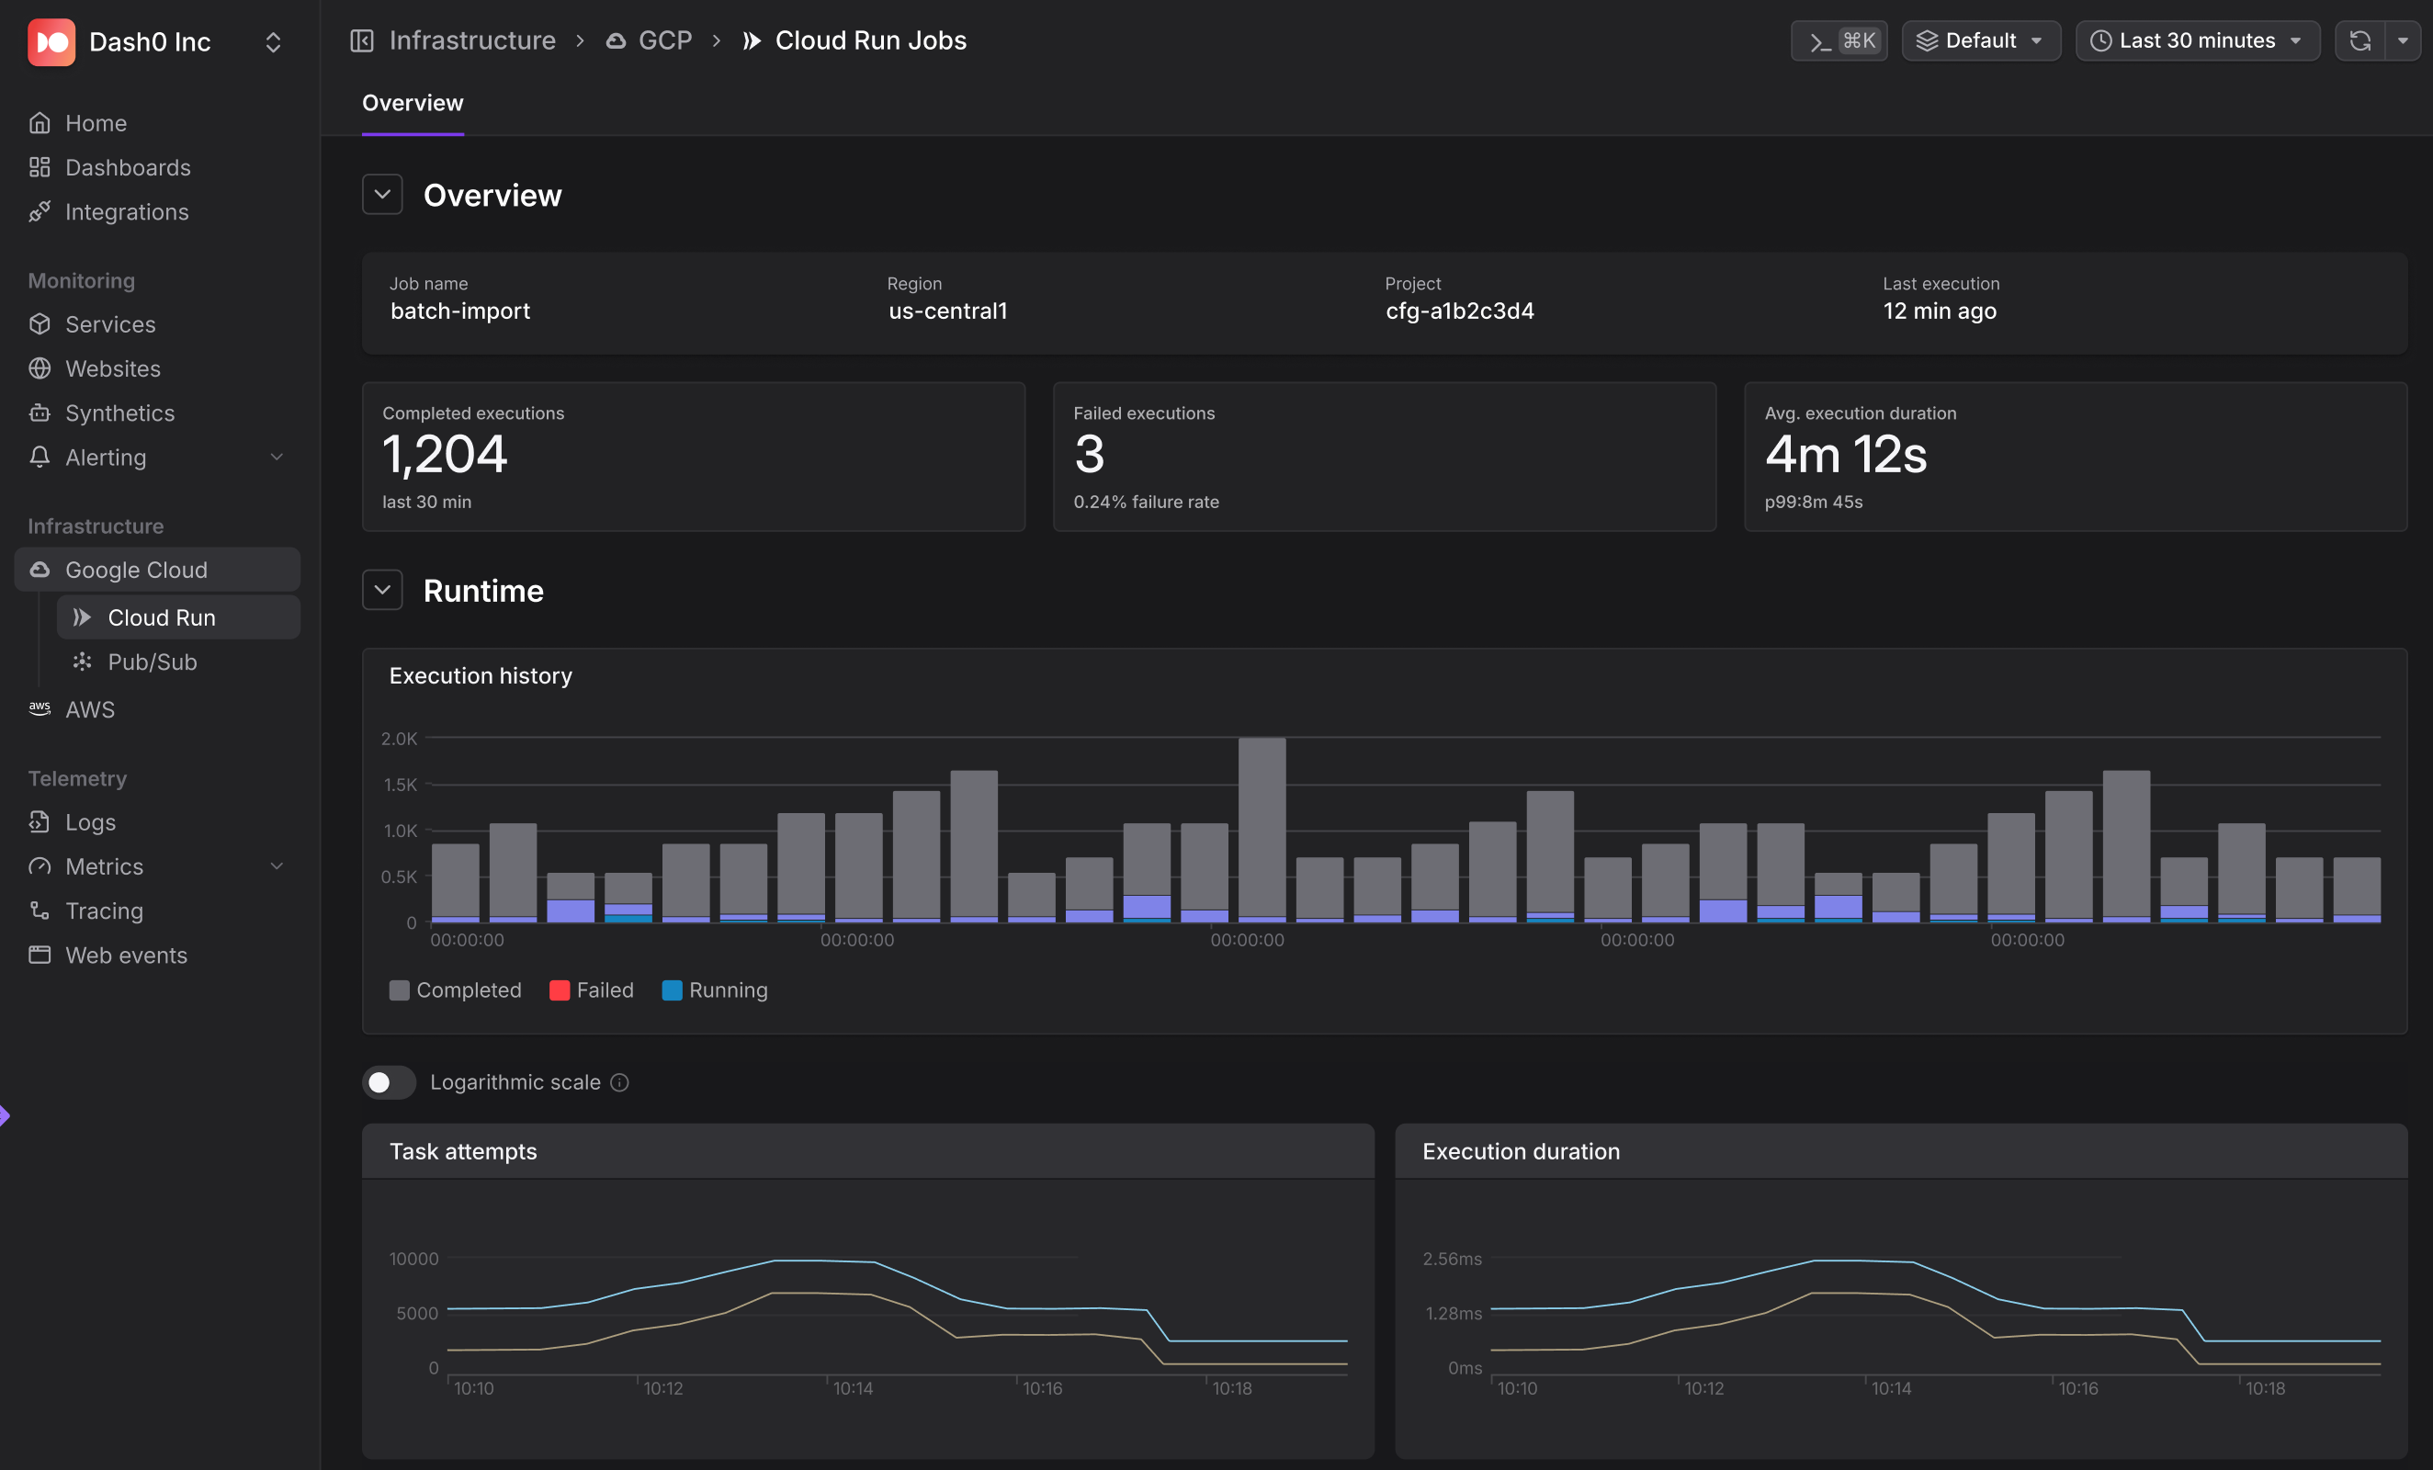Toggle the sidebar panel icon beside Infrastructure
The width and height of the screenshot is (2433, 1470).
pyautogui.click(x=361, y=40)
